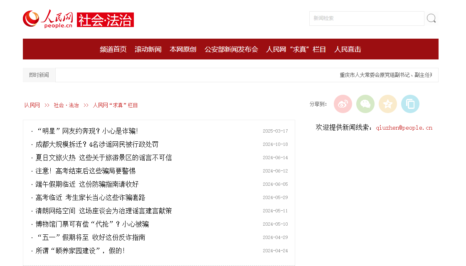Open article about 成都大规模拆迁 rumor
The height and width of the screenshot is (266, 466).
click(97, 144)
